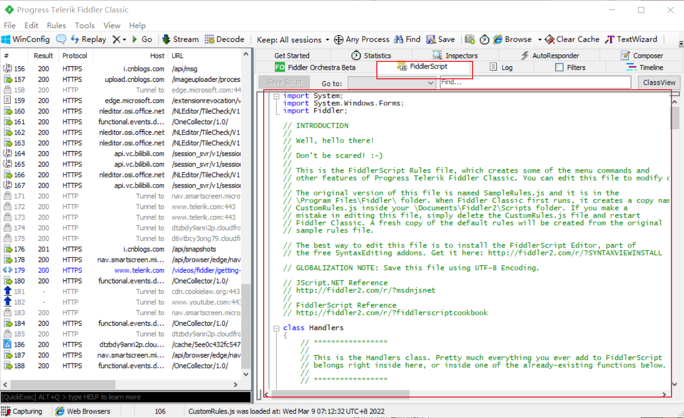Toggle the Decode button
The image size is (684, 418).
click(224, 39)
